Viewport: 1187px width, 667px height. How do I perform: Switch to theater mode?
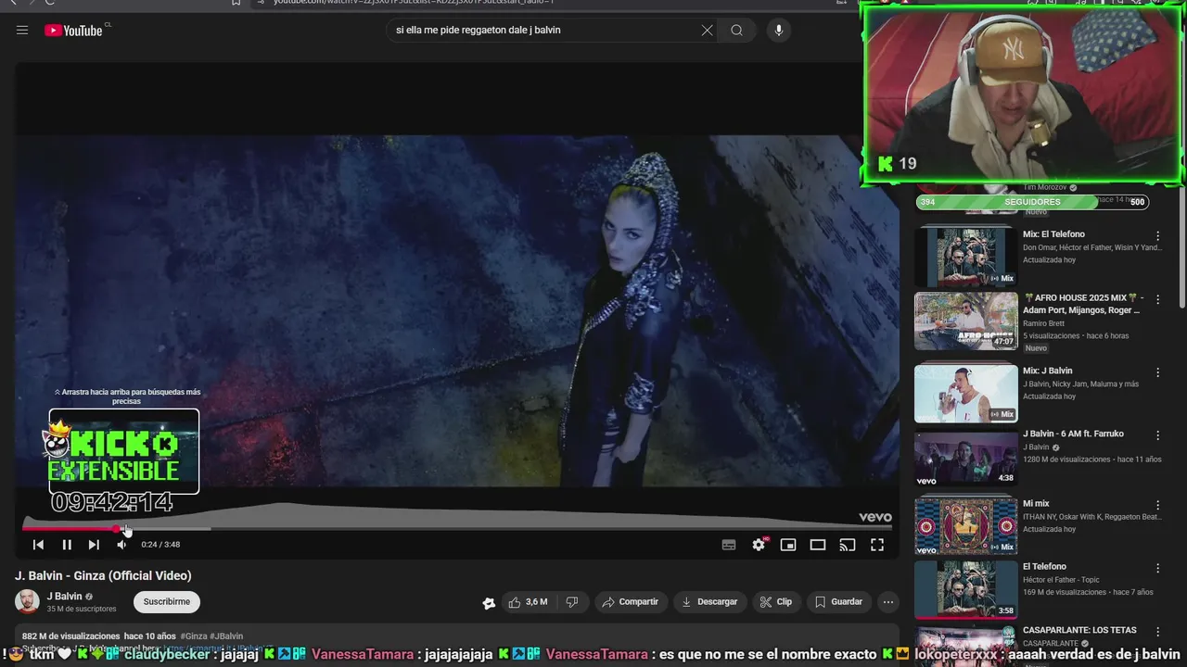point(818,545)
